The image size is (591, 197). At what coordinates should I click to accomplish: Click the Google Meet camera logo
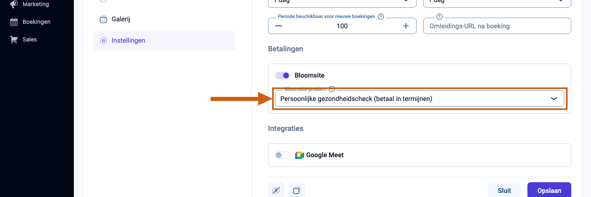click(x=300, y=155)
